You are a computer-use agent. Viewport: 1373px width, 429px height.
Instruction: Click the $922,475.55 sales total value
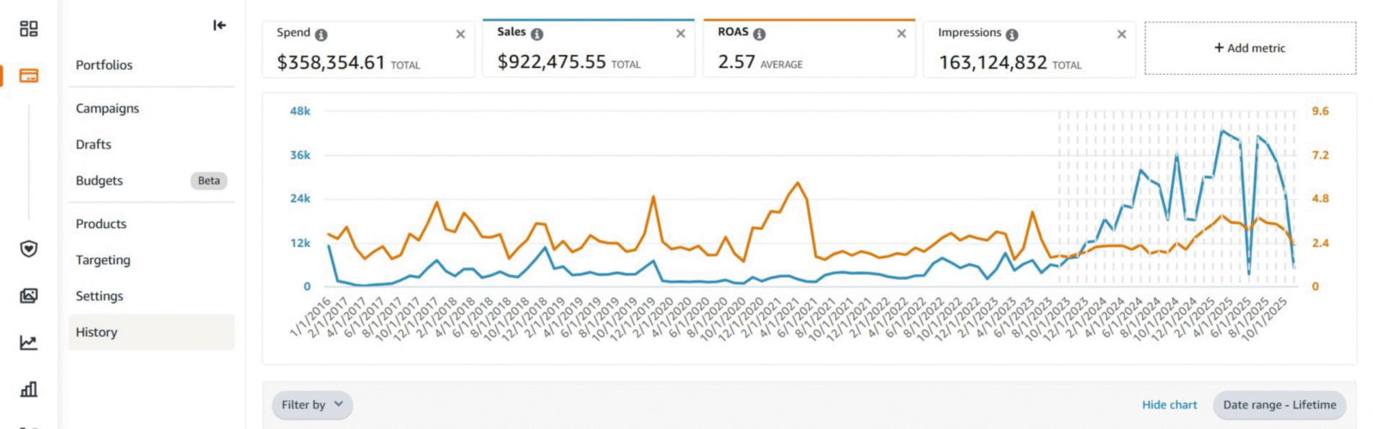[x=551, y=62]
